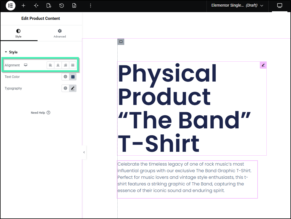This screenshot has height=219, width=291.
Task: Select the Physical Product title heading
Action: 192,109
